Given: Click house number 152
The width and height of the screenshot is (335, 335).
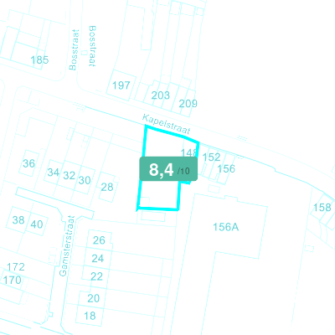Looking at the screenshot, I should click(211, 157).
